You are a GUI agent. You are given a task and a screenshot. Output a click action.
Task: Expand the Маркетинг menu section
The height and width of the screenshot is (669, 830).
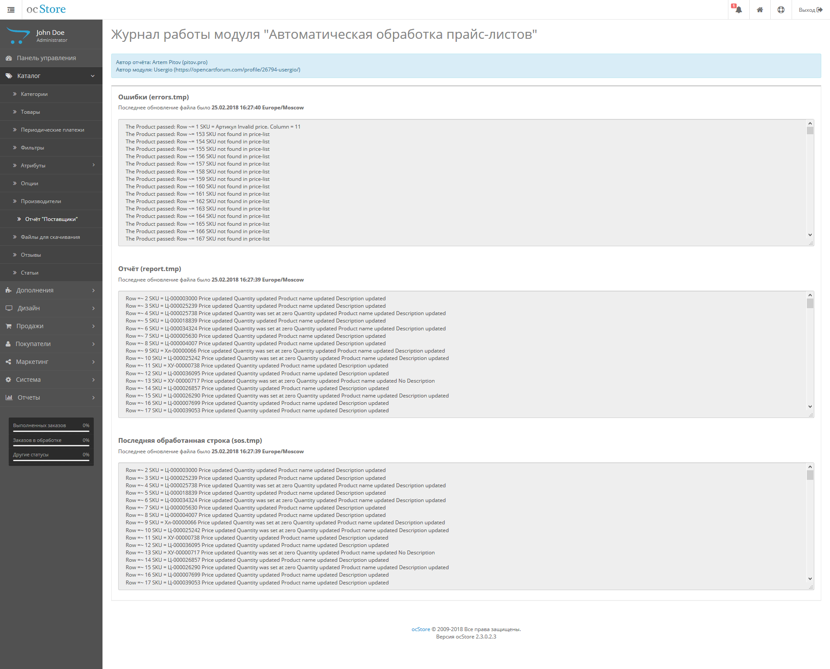(51, 362)
